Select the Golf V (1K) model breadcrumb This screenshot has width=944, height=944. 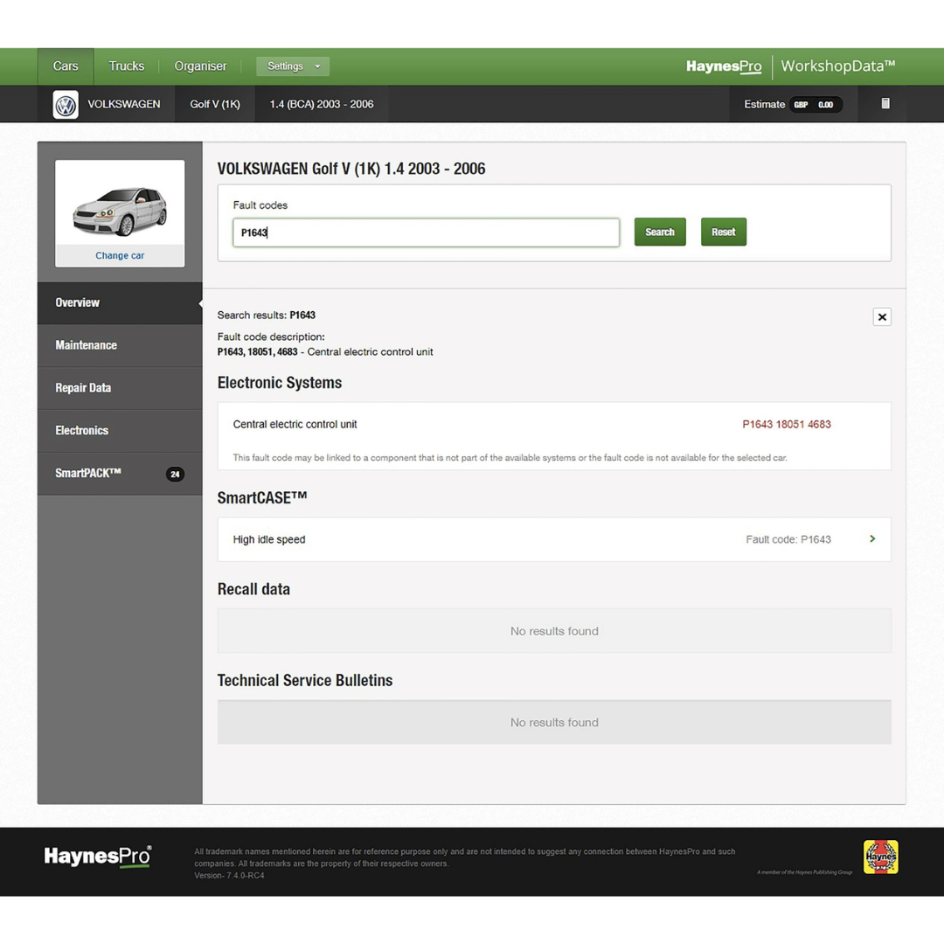click(215, 104)
